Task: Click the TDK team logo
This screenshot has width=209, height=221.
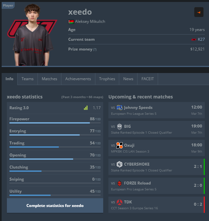Action: pos(120,202)
